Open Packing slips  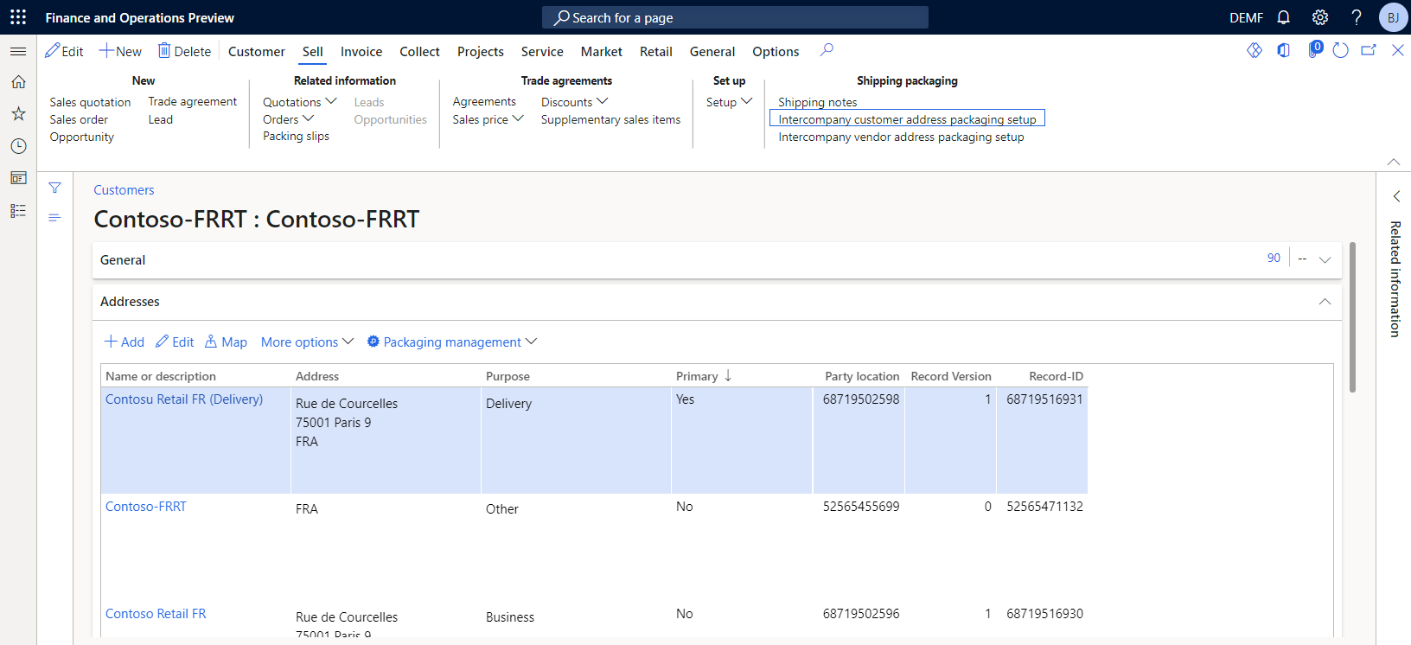[296, 136]
